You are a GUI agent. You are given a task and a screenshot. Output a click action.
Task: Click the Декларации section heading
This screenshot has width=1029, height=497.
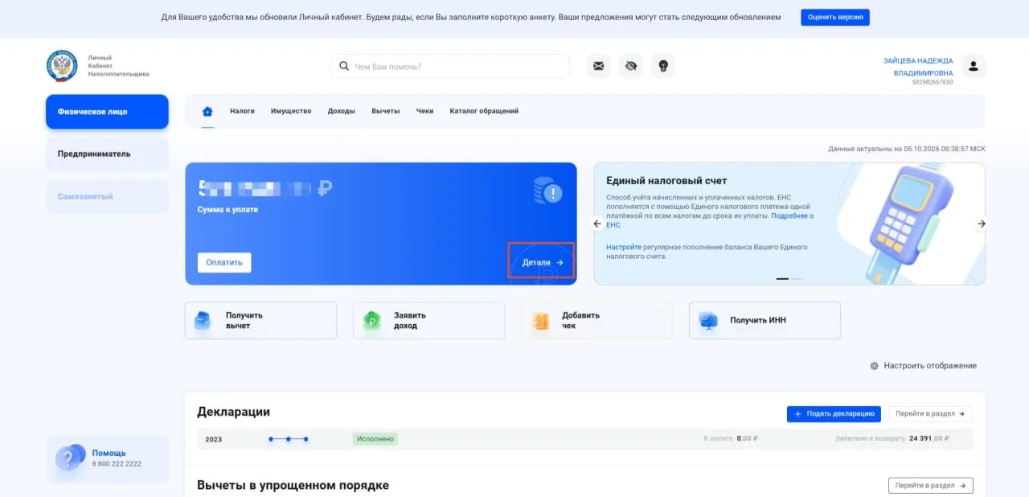pyautogui.click(x=233, y=412)
